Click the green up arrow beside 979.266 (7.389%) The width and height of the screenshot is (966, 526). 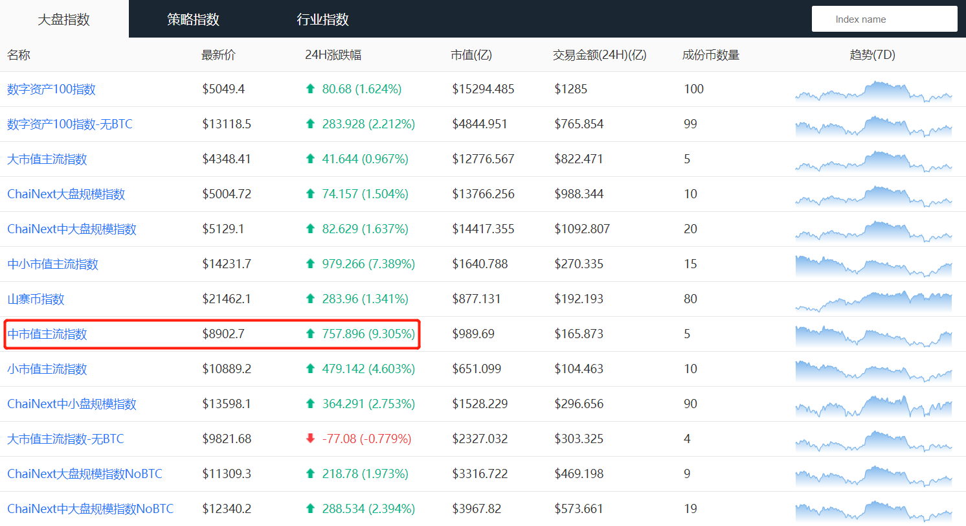point(310,264)
